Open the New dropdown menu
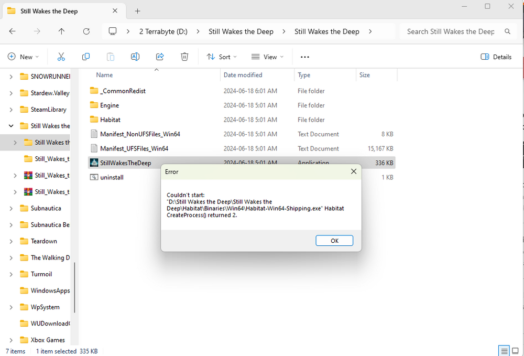524x356 pixels. (x=24, y=57)
